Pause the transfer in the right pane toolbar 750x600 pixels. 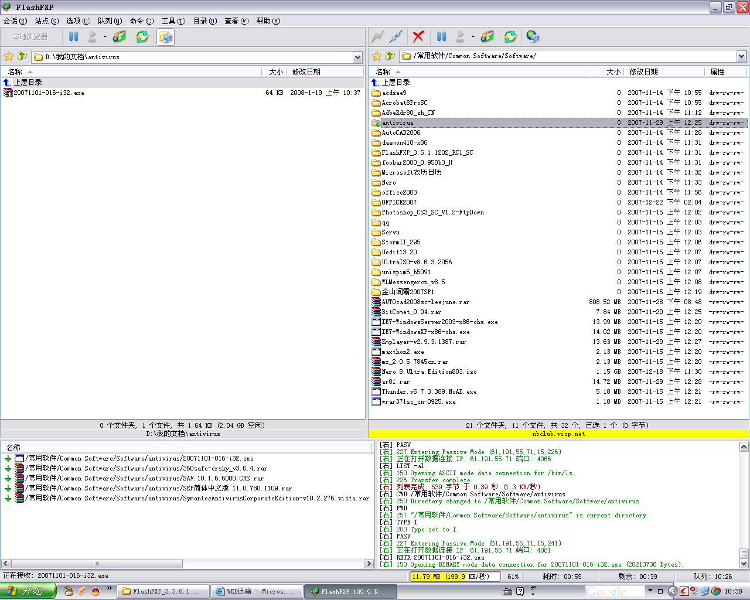click(x=441, y=37)
